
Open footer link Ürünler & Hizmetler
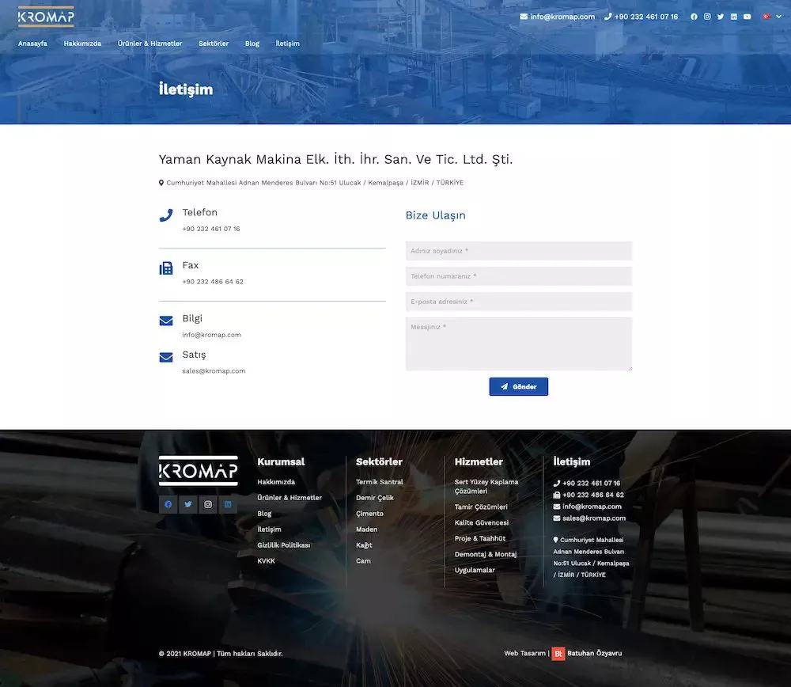point(290,498)
